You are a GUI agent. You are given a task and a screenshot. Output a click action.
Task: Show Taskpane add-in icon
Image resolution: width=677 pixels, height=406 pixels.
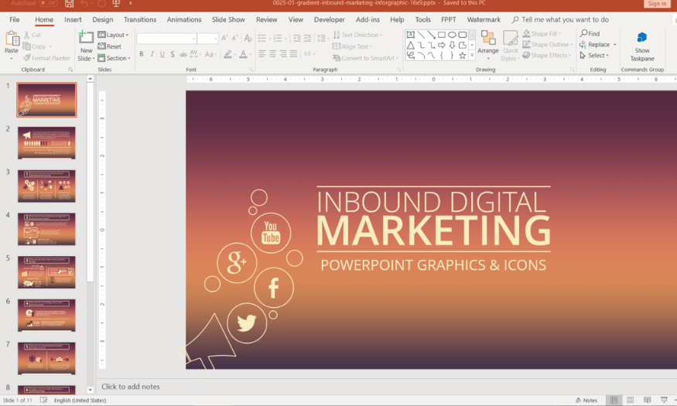pyautogui.click(x=642, y=38)
